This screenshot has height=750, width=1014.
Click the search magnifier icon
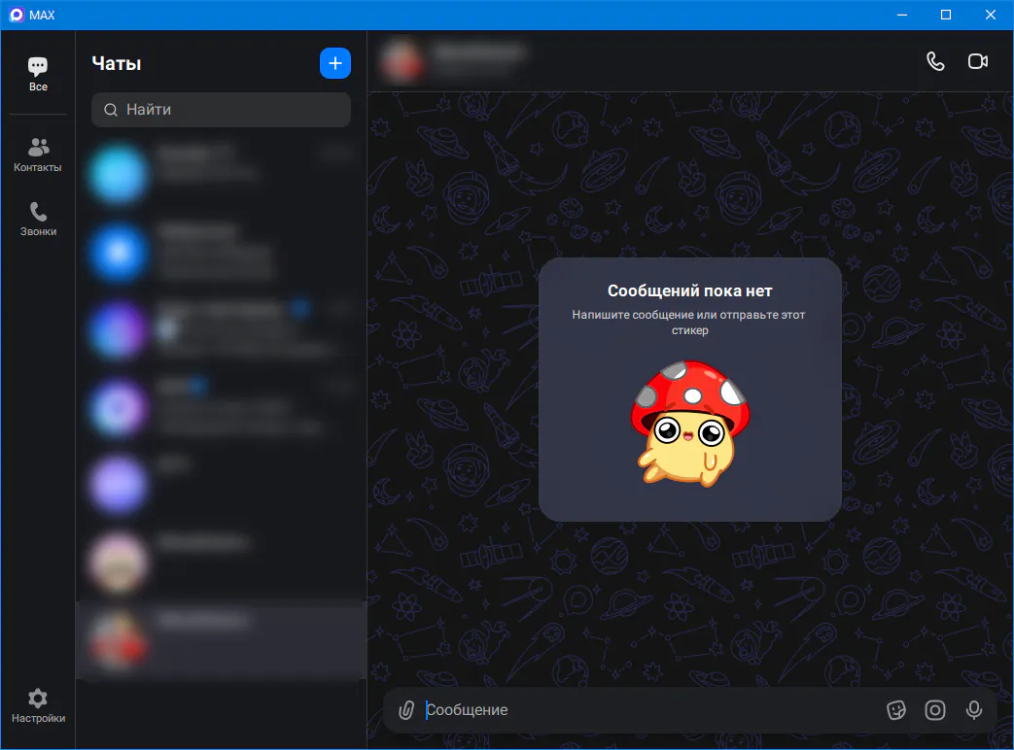coord(111,110)
